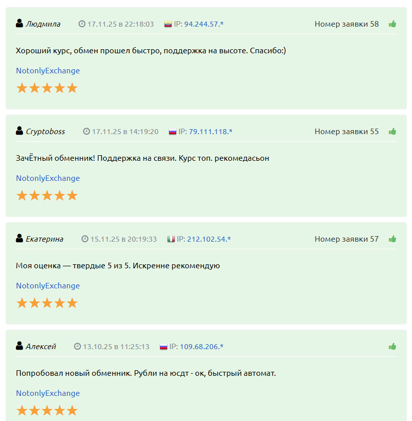Click the thumbs-up icon on Алексей's review

pyautogui.click(x=392, y=346)
